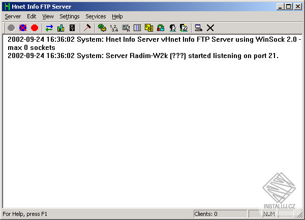Image resolution: width=305 pixels, height=220 pixels.
Task: Click 'For Help, press F1' status text
Action: click(x=25, y=214)
